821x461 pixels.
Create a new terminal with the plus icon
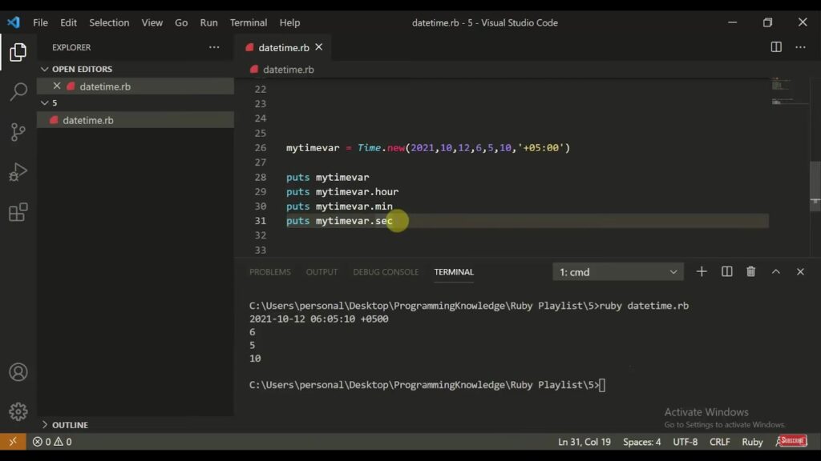(x=702, y=272)
